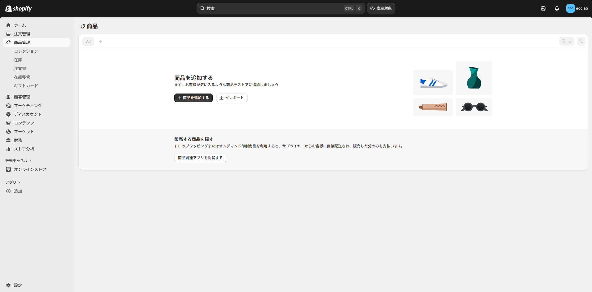The height and width of the screenshot is (292, 592).
Task: Click 商品調達アプリを閲覧する button
Action: (200, 158)
